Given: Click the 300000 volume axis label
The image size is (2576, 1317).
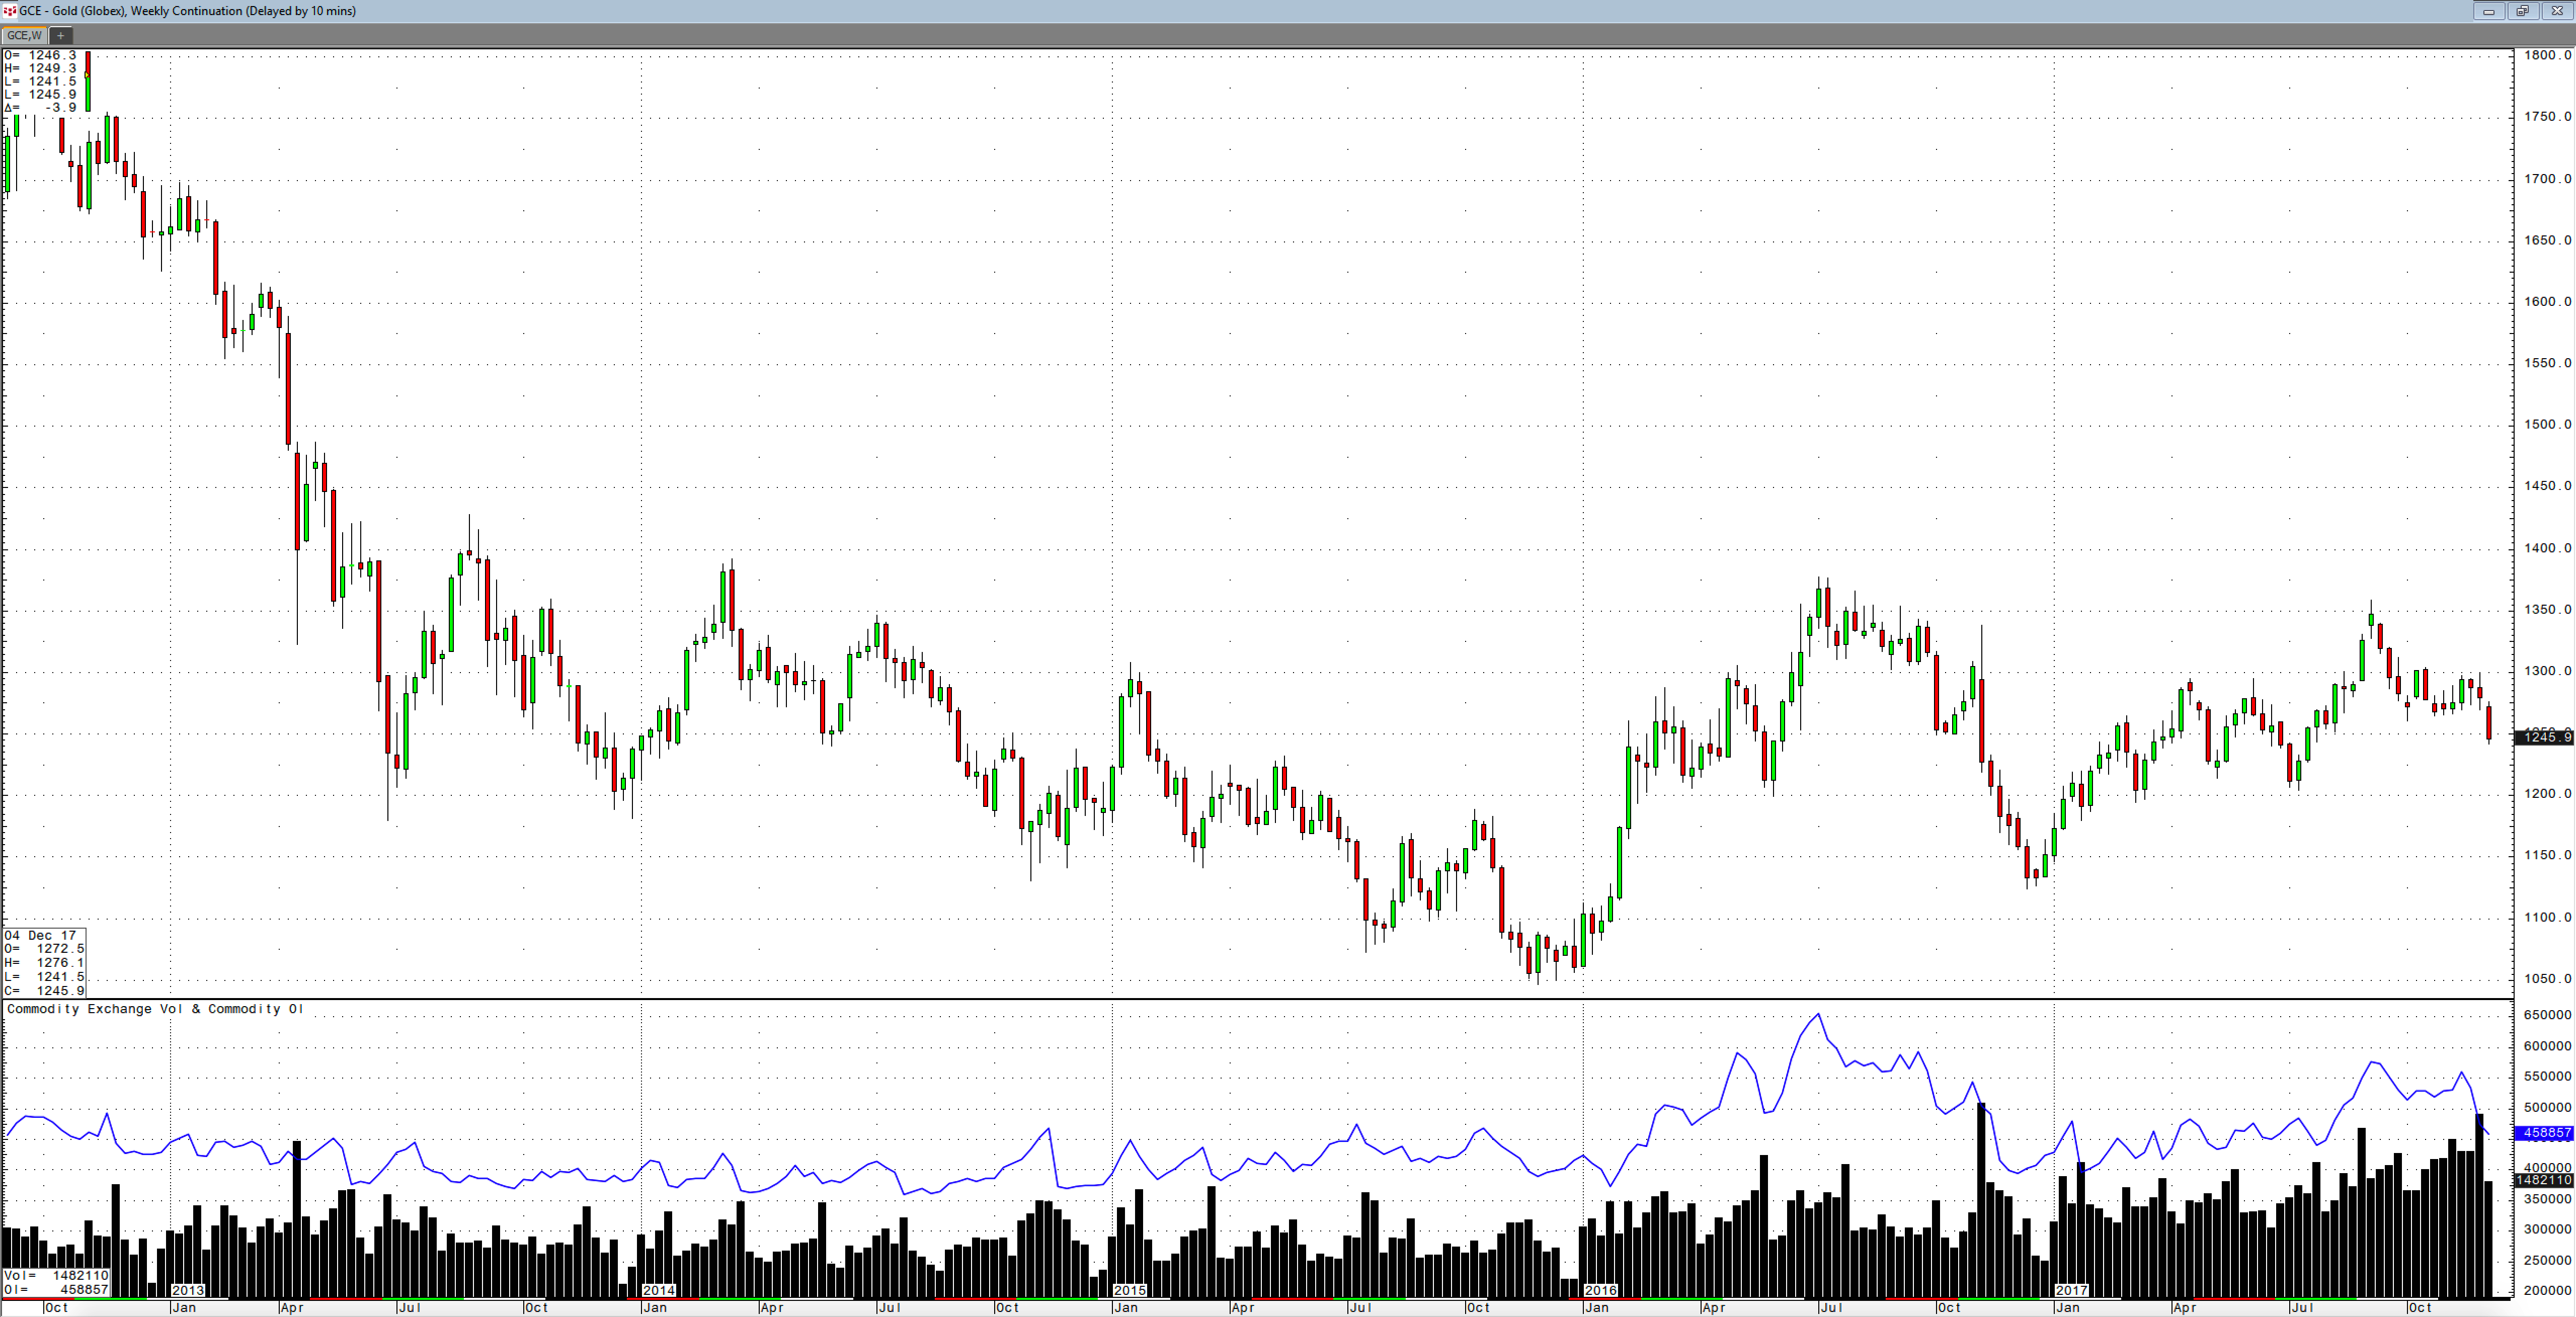Looking at the screenshot, I should tap(2547, 1229).
